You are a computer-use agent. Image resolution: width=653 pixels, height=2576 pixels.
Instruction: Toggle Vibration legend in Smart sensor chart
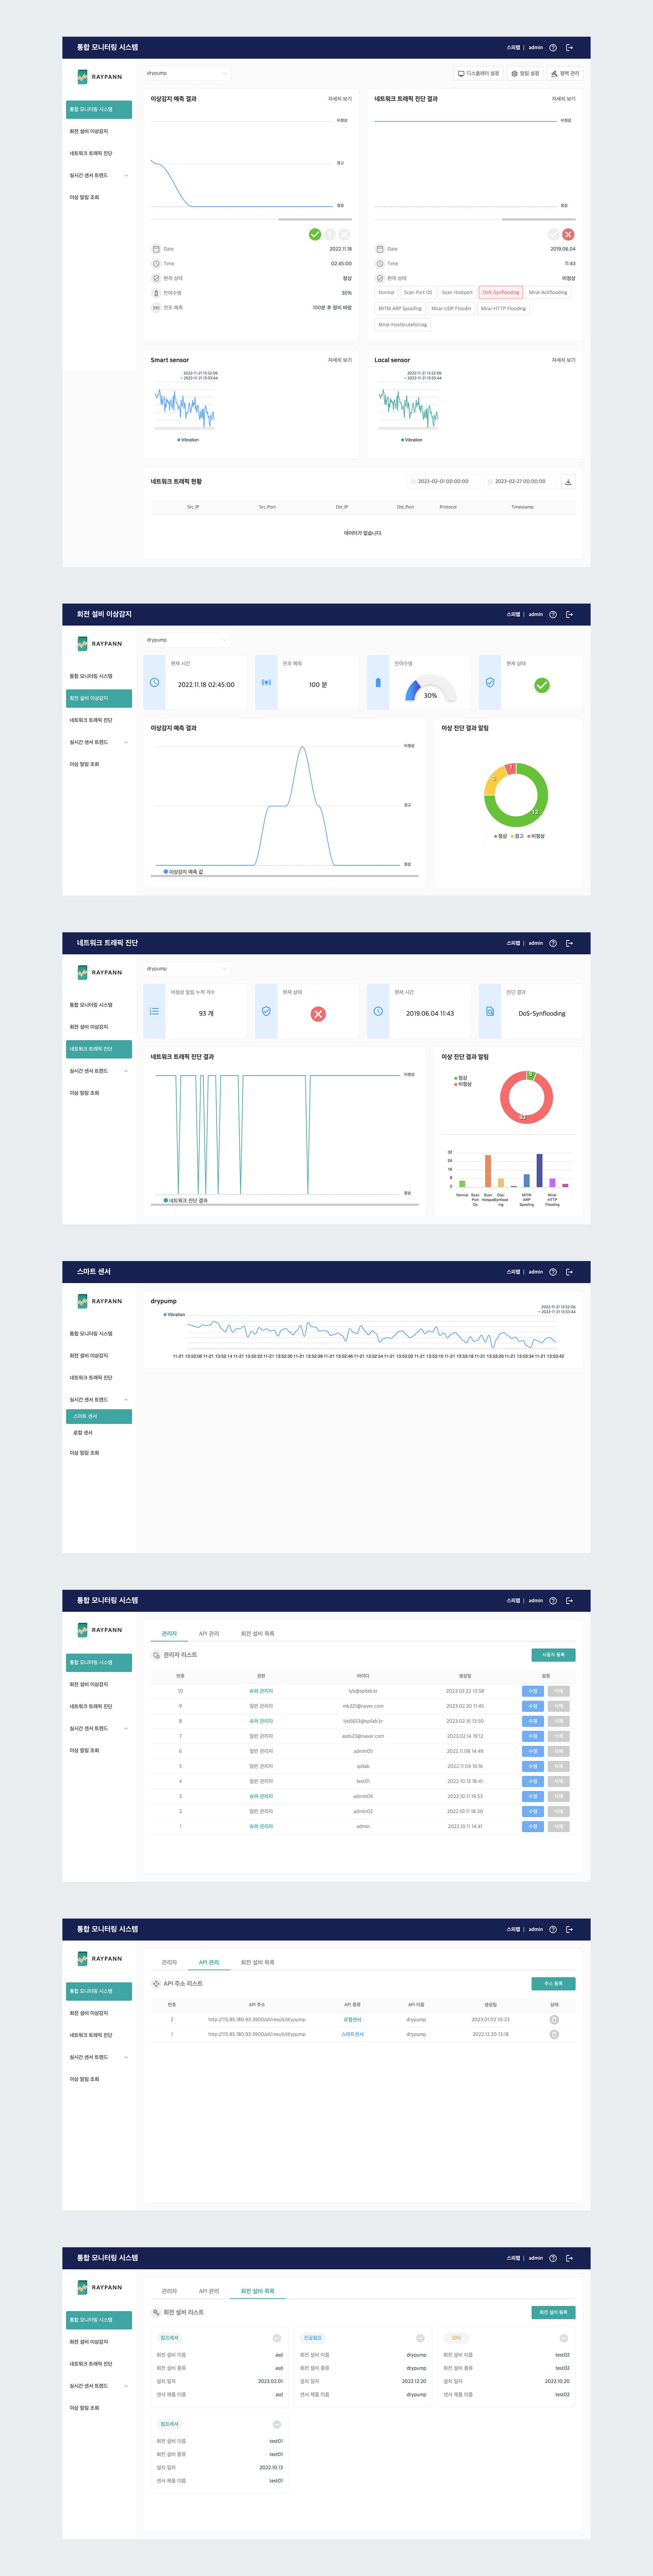click(188, 440)
